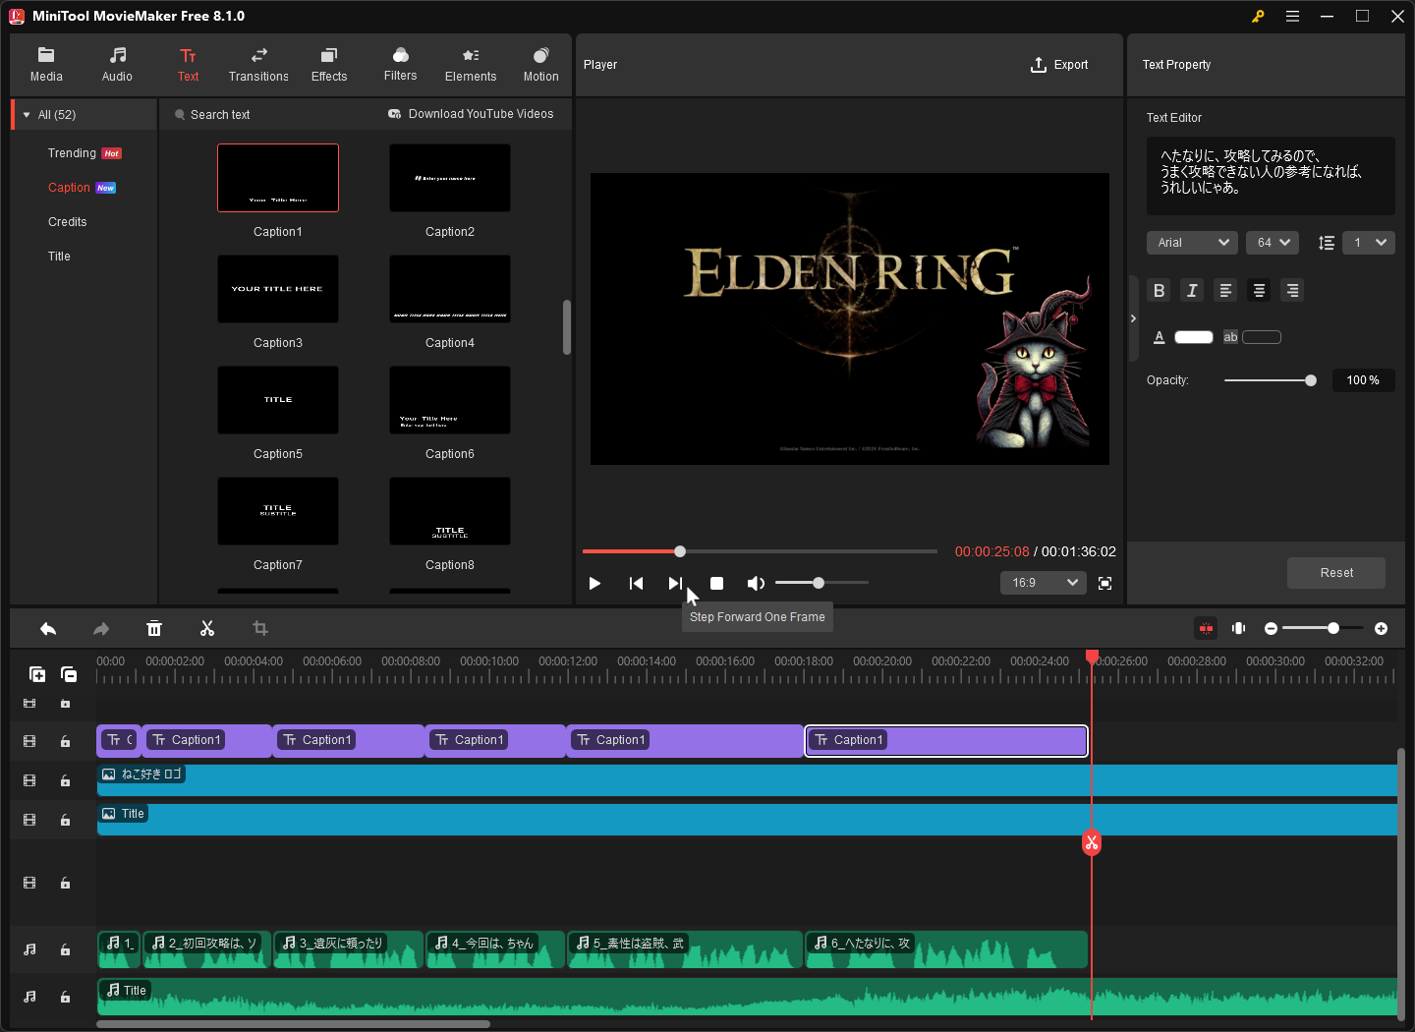Click the Crop tool icon
Screen dimensions: 1415x1032
260,629
